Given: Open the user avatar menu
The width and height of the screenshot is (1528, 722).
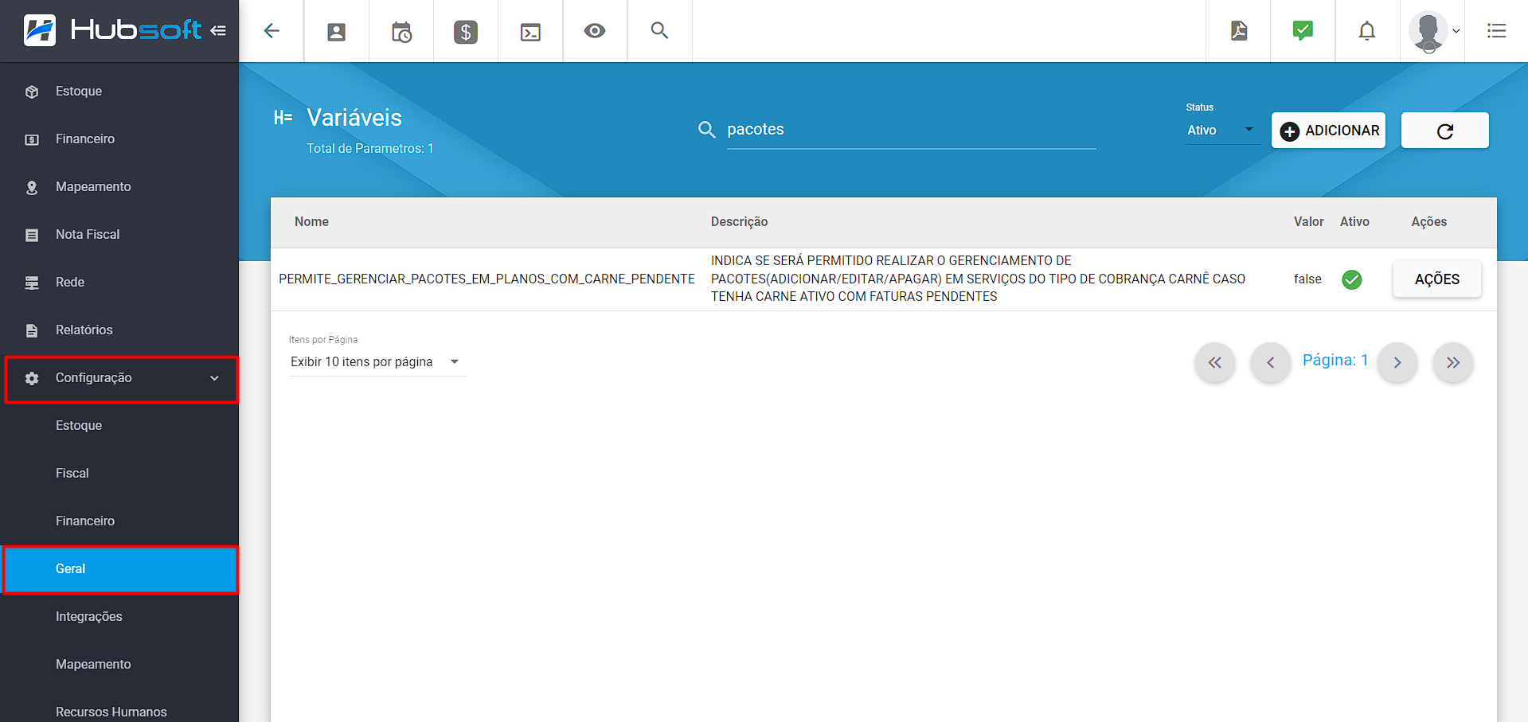Looking at the screenshot, I should (1433, 32).
